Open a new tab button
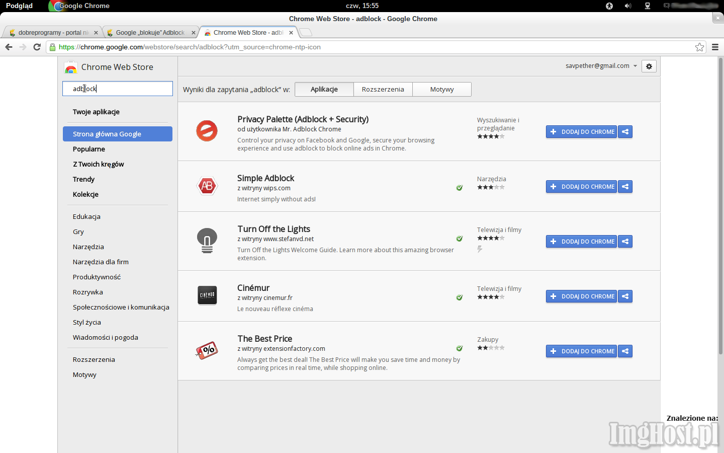 coord(306,32)
